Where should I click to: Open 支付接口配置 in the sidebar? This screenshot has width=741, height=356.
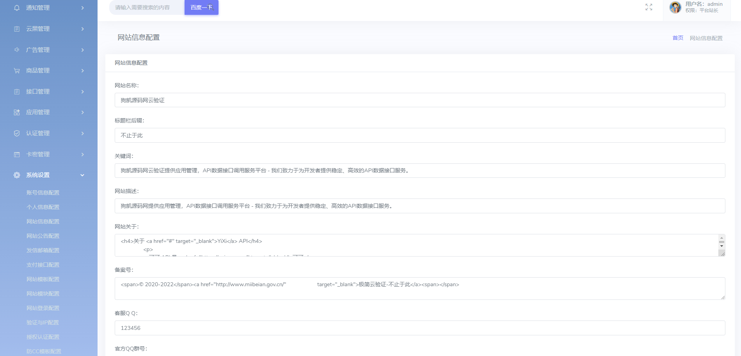point(43,265)
